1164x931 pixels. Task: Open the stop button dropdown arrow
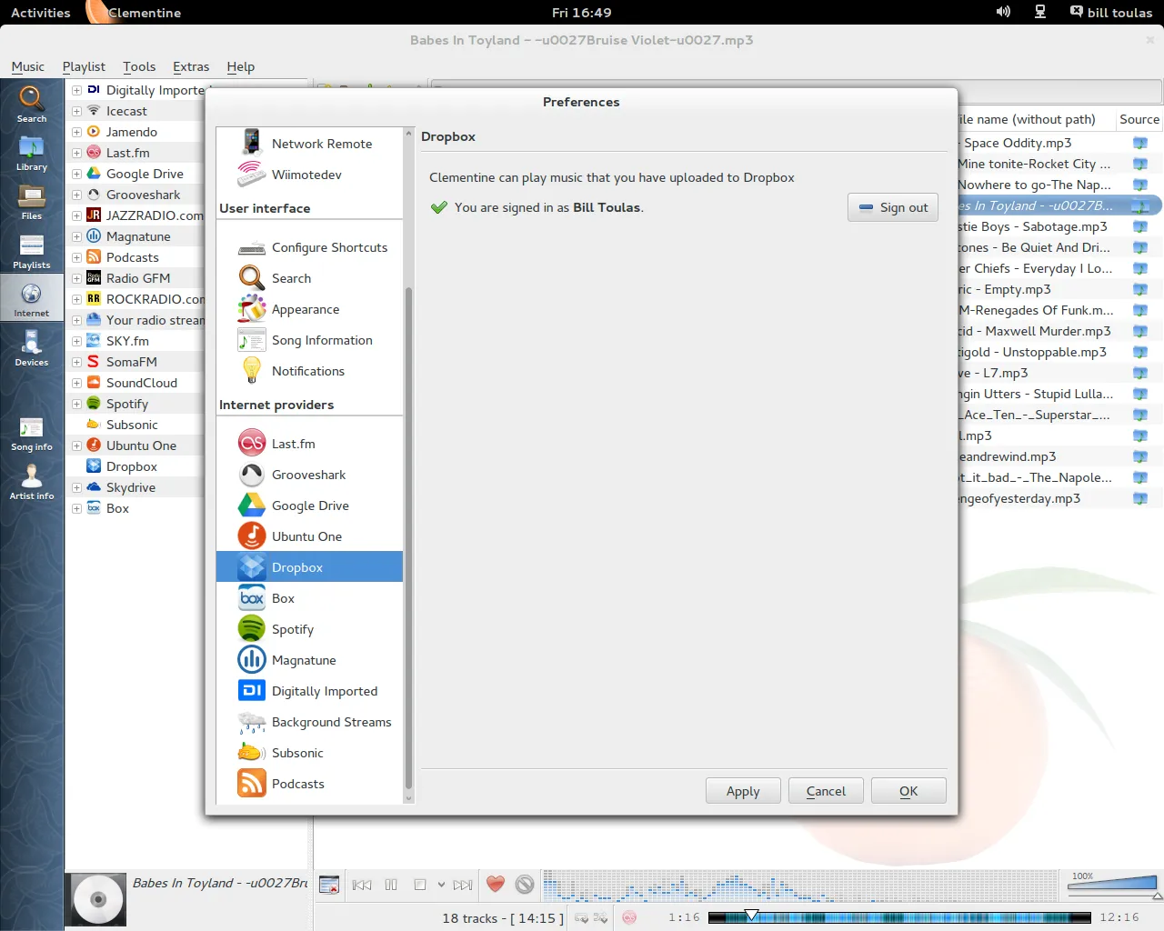(441, 884)
